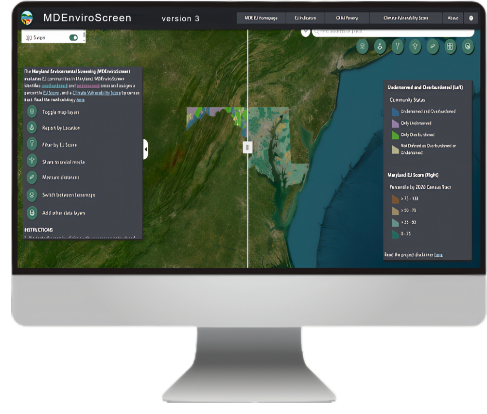Toggle the Swipe switch off

[74, 37]
